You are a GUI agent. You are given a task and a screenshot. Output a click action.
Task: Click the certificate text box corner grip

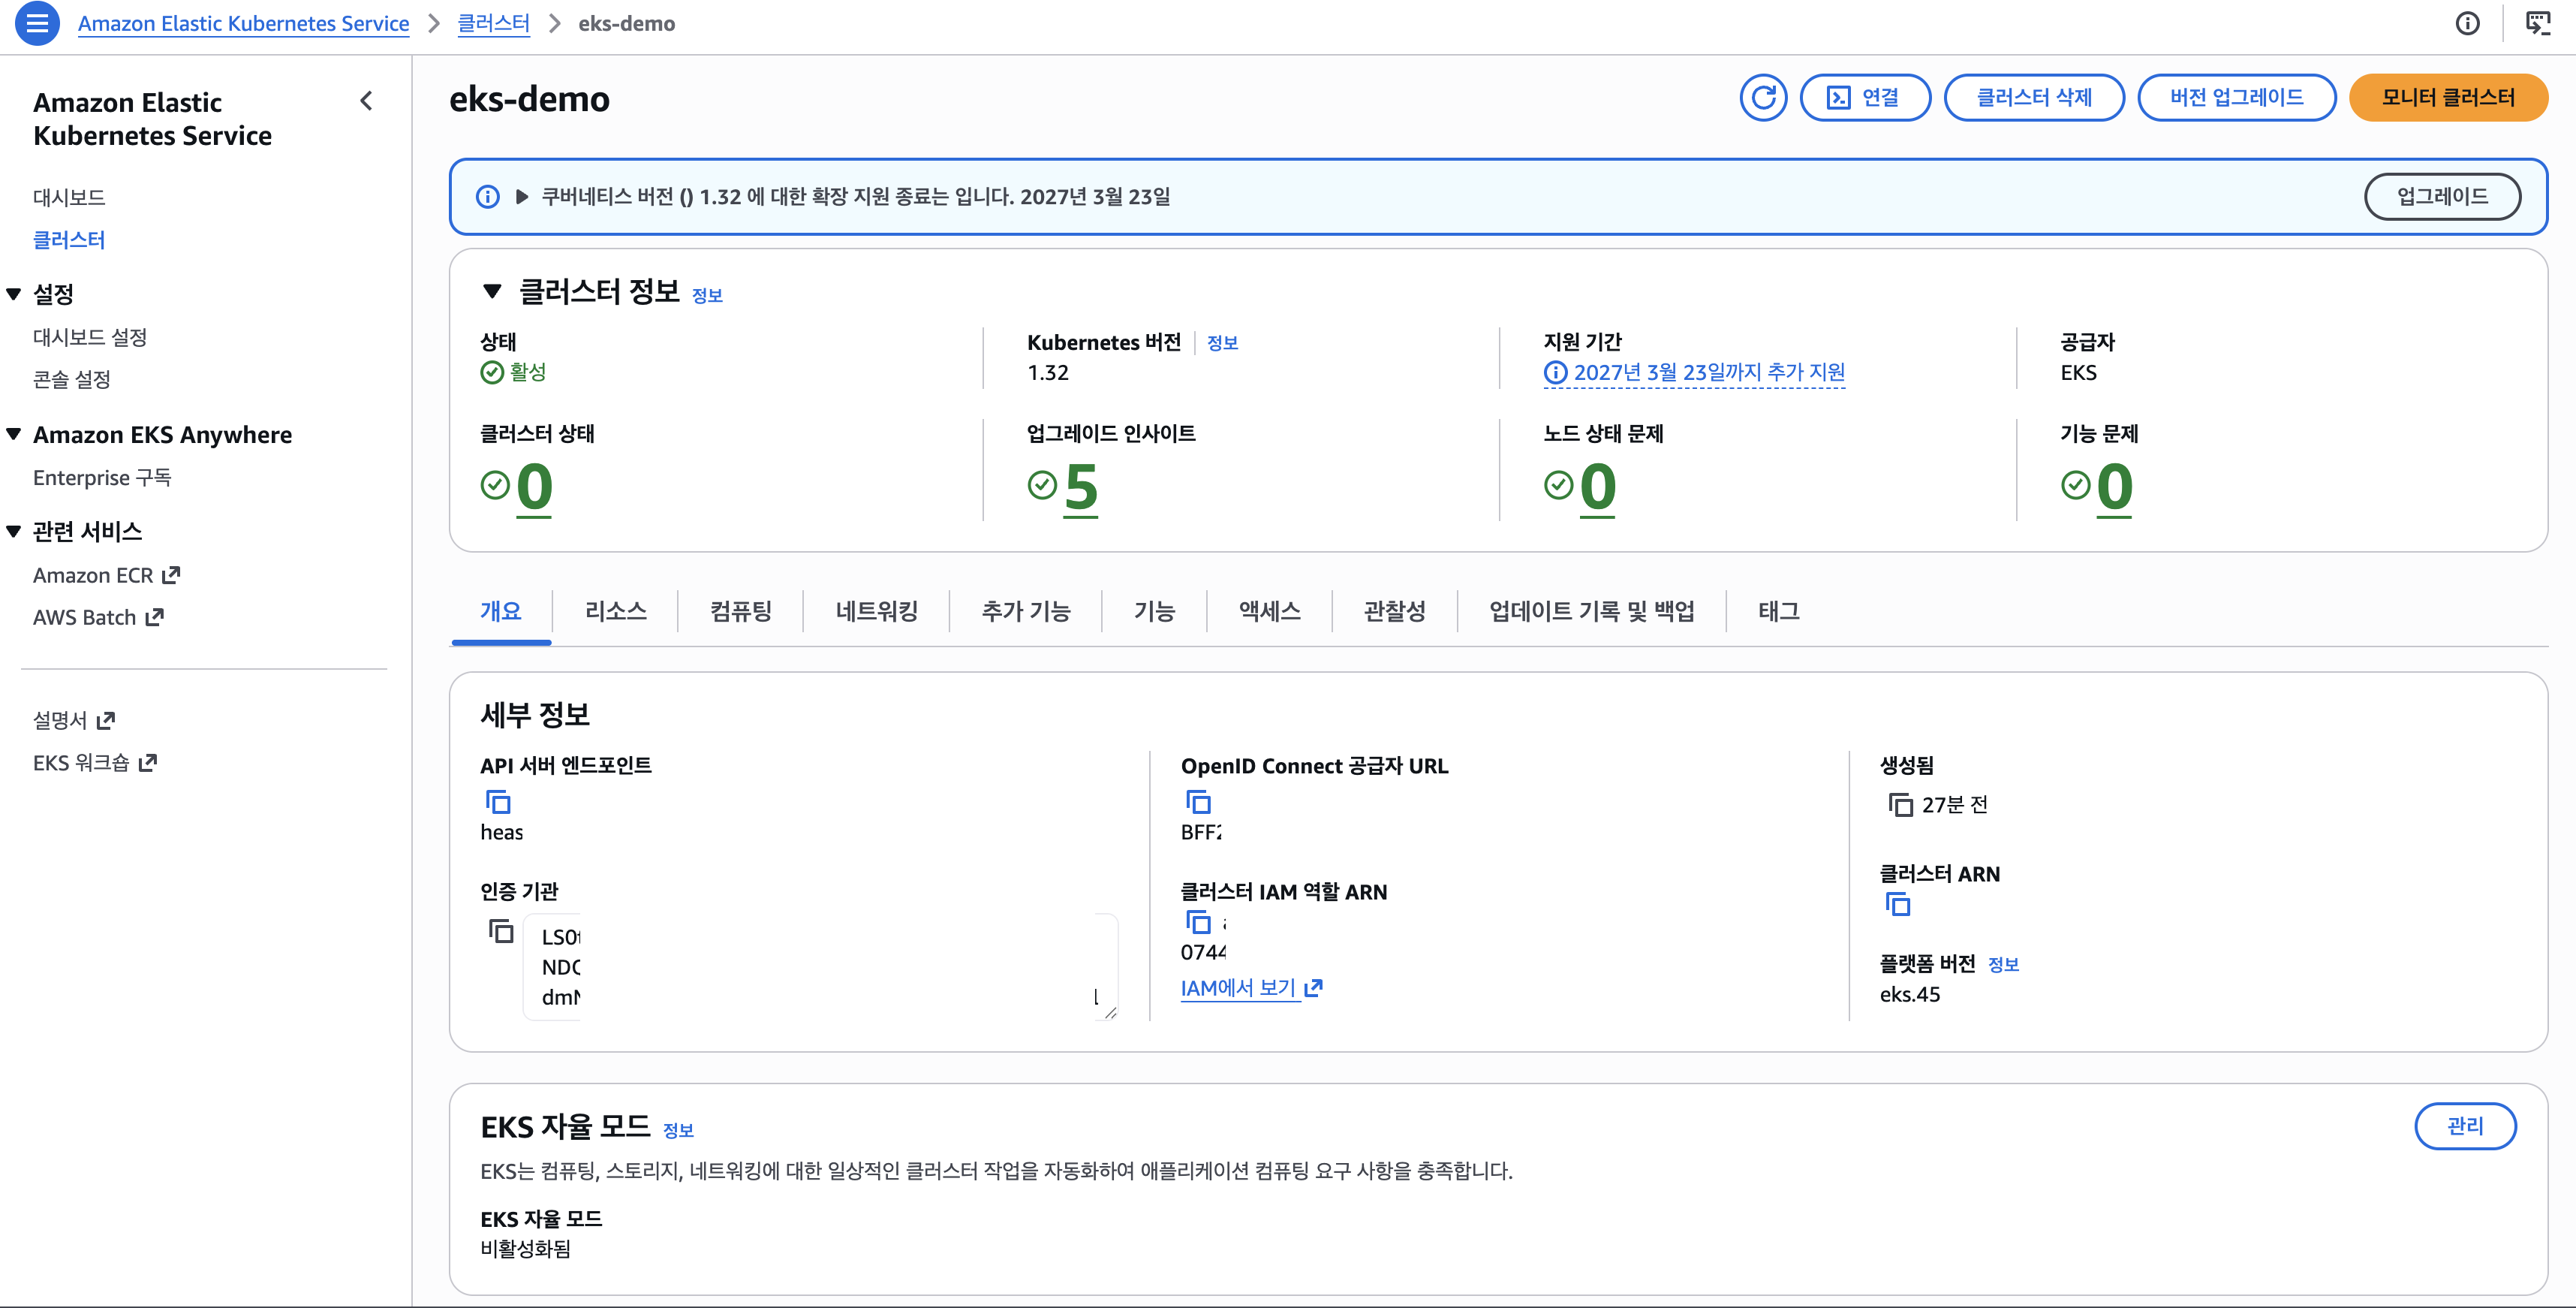tap(1110, 1013)
